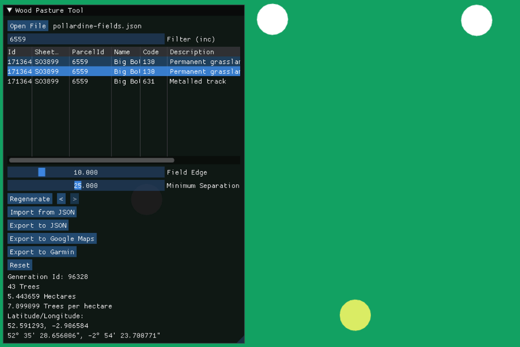Go to next generation with right arrow
Screen dimensions: 520x347
pos(75,199)
